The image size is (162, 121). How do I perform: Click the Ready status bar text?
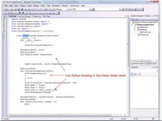coord(7,119)
